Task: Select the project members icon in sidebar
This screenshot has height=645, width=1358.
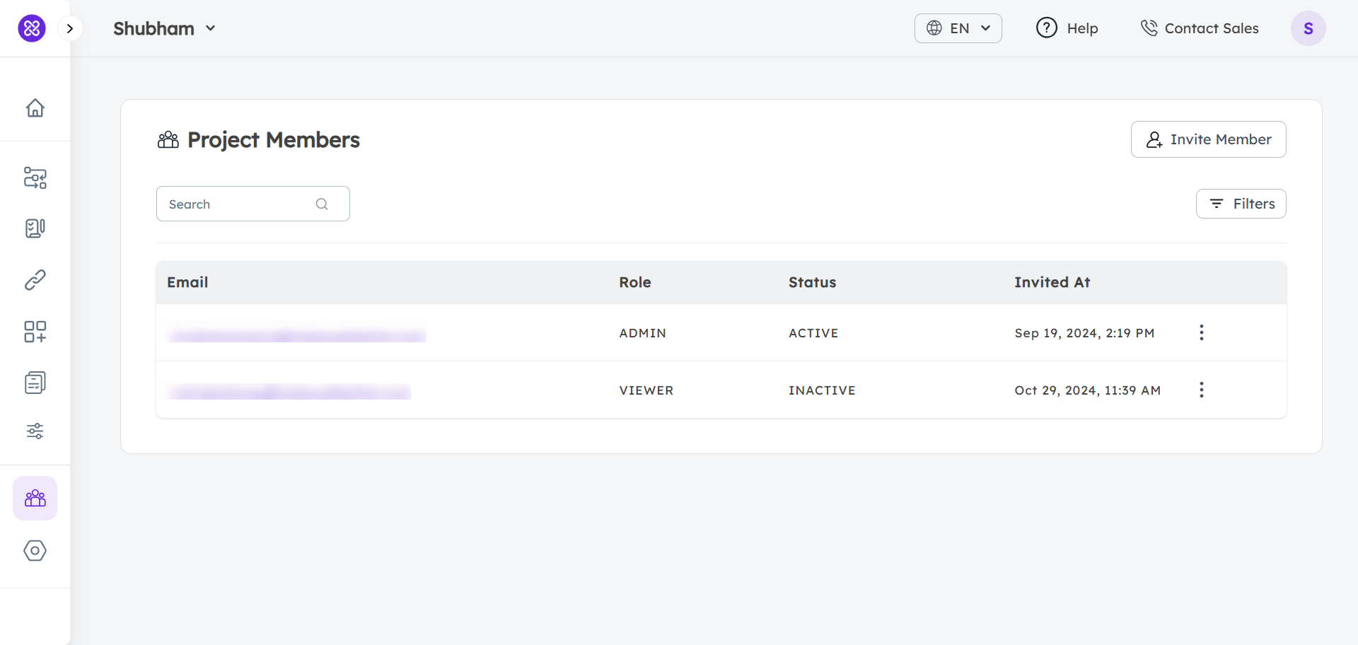Action: (35, 499)
